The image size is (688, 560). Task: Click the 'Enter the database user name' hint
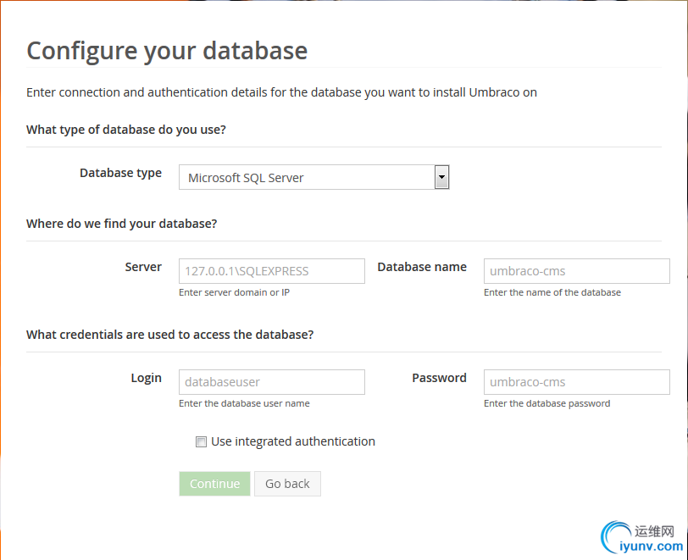(x=244, y=403)
